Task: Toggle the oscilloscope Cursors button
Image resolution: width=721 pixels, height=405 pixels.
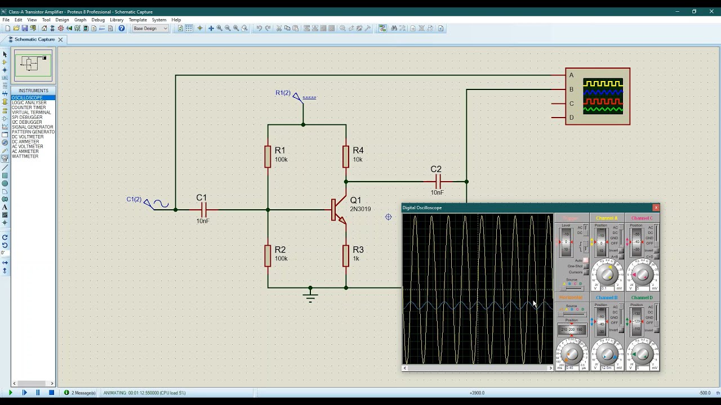Action: (x=586, y=272)
